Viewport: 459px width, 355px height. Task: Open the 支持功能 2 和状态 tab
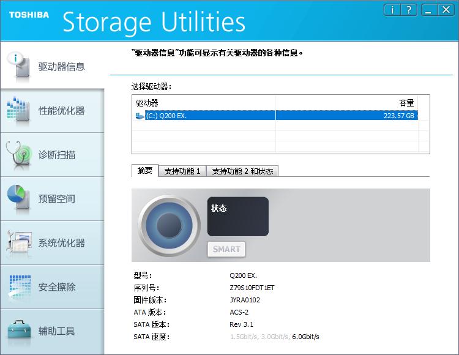pos(242,171)
